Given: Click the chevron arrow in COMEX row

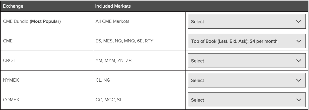Looking at the screenshot, I should click(x=299, y=100).
